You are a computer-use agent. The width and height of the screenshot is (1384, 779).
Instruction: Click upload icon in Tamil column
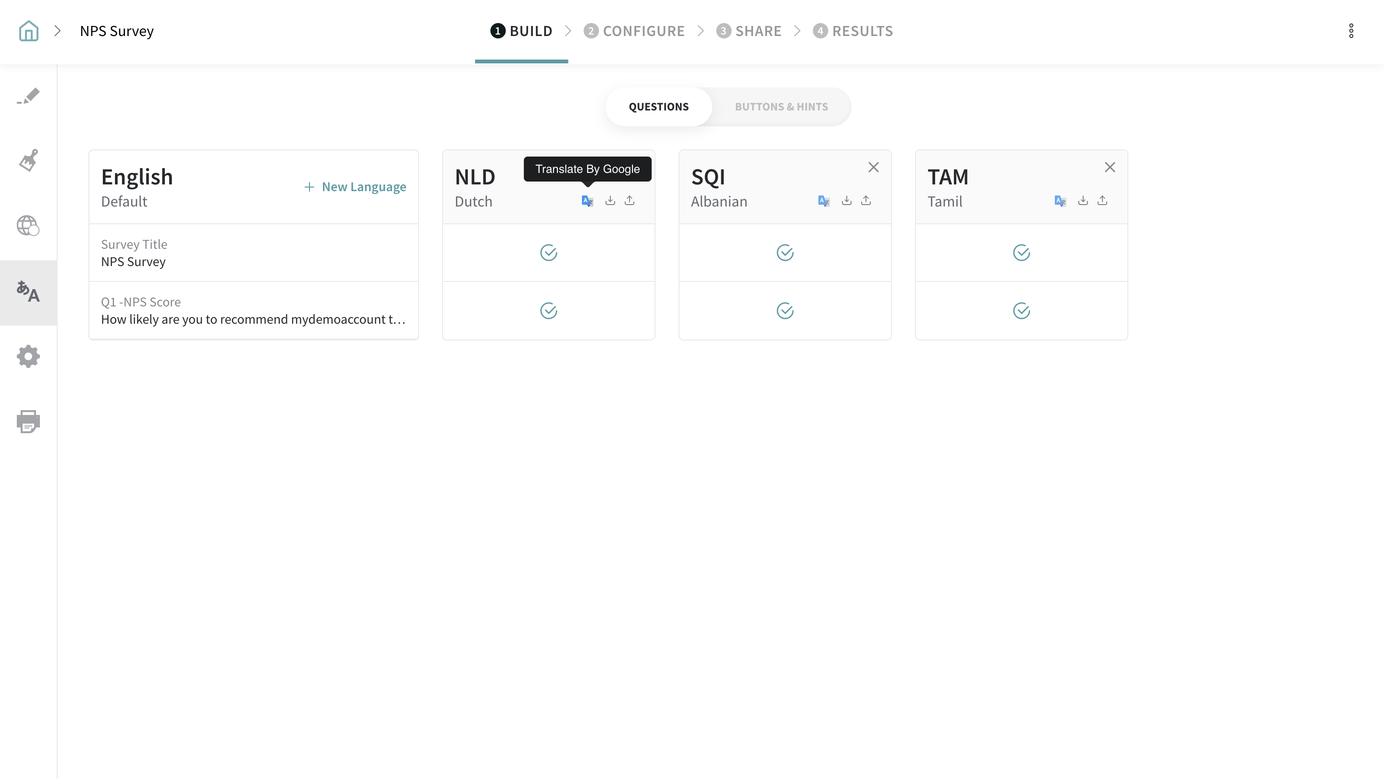[1102, 201]
